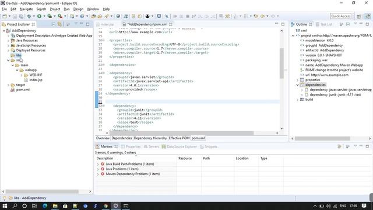The width and height of the screenshot is (373, 210).
Task: Open the New wizard dropdown arrow
Action: pos(9,16)
